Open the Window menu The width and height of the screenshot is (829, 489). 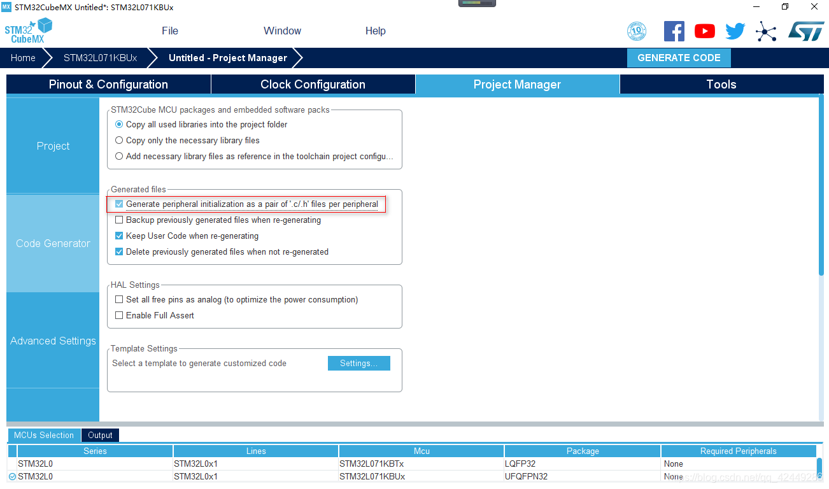point(282,31)
